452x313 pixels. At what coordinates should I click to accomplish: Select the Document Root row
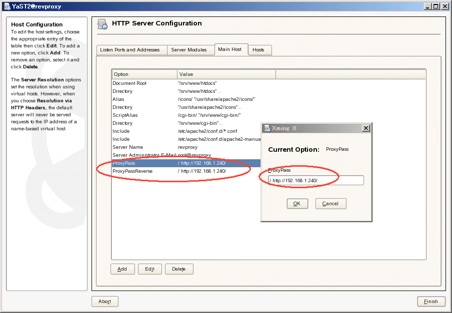[268, 83]
